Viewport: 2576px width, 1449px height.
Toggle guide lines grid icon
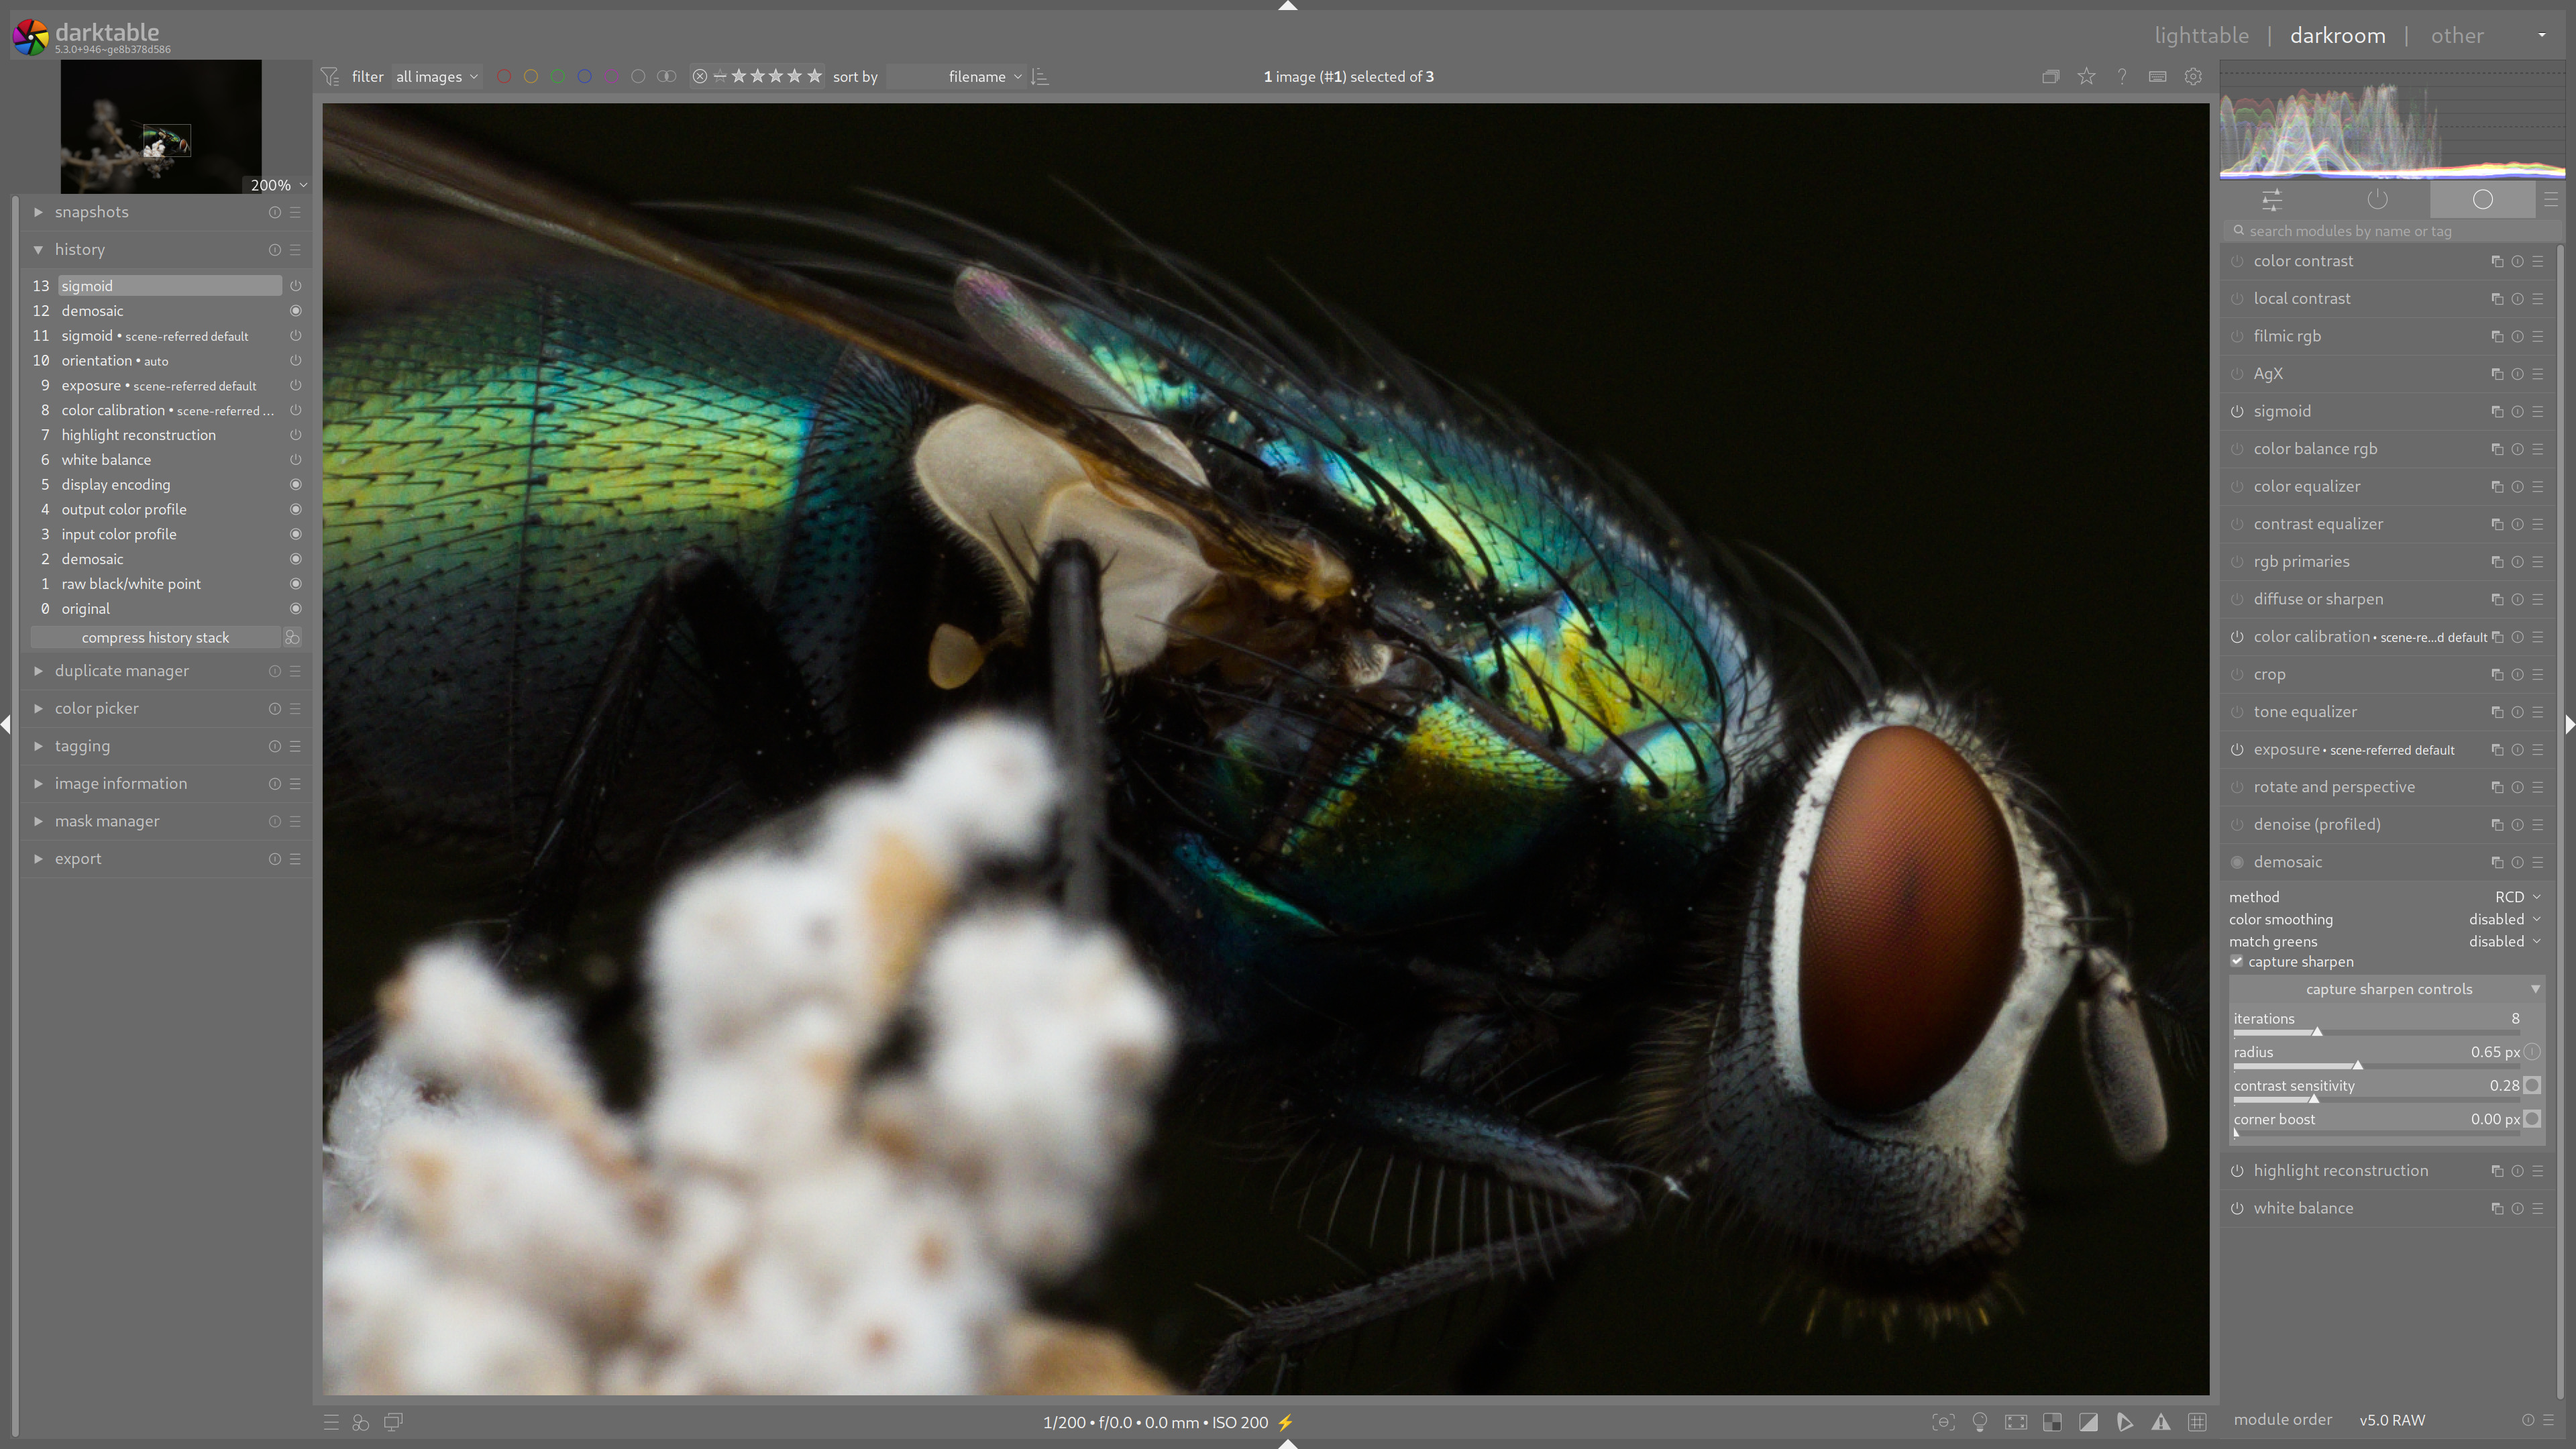2197,1422
